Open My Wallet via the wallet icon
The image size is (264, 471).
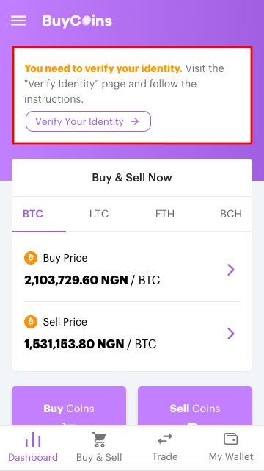tap(231, 439)
